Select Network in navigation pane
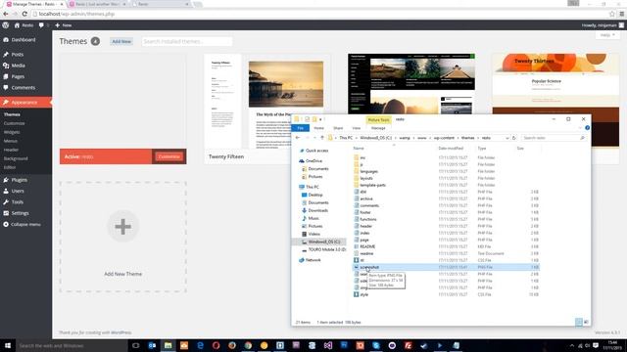Screen dimensions: 627x352 point(313,260)
